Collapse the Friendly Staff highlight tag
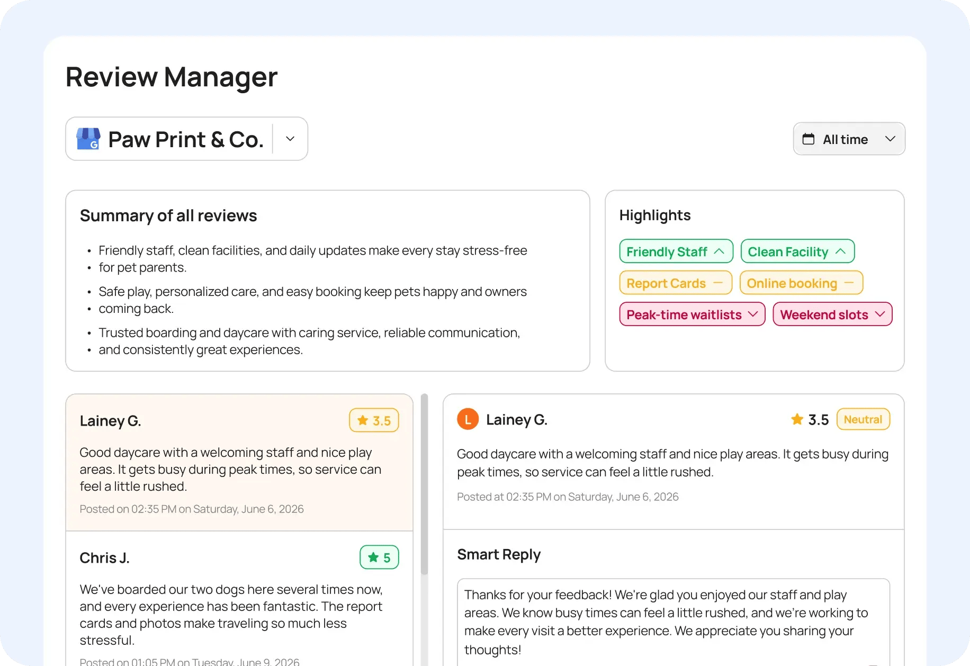Viewport: 970px width, 666px height. point(676,251)
